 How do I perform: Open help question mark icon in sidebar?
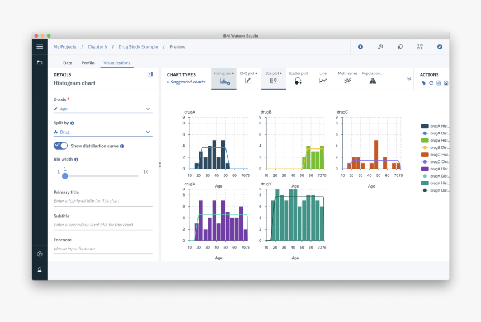[x=40, y=254]
